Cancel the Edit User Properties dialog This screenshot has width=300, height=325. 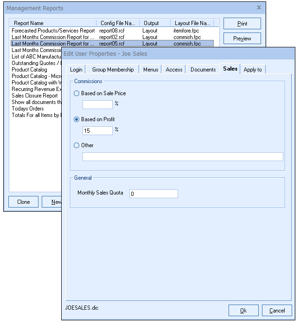pyautogui.click(x=277, y=311)
